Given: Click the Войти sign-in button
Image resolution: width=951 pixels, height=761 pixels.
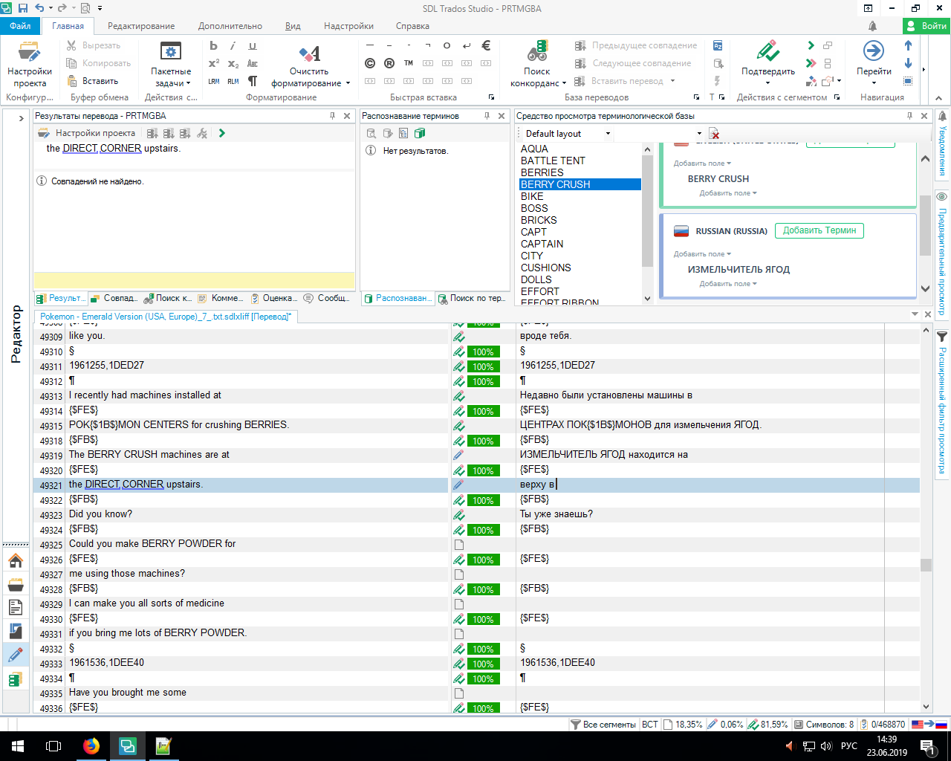Looking at the screenshot, I should tap(926, 26).
